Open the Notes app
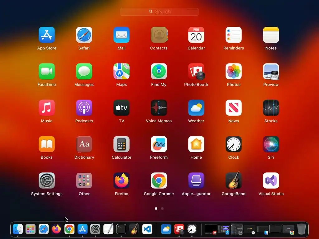Screen dimensions: 319x239 click(271, 35)
